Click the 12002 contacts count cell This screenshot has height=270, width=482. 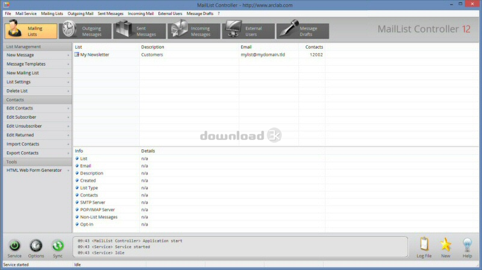tap(316, 55)
